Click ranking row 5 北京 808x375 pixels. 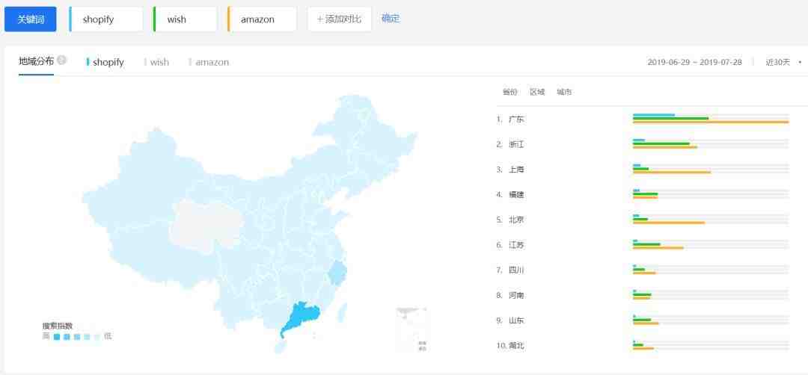(x=643, y=220)
